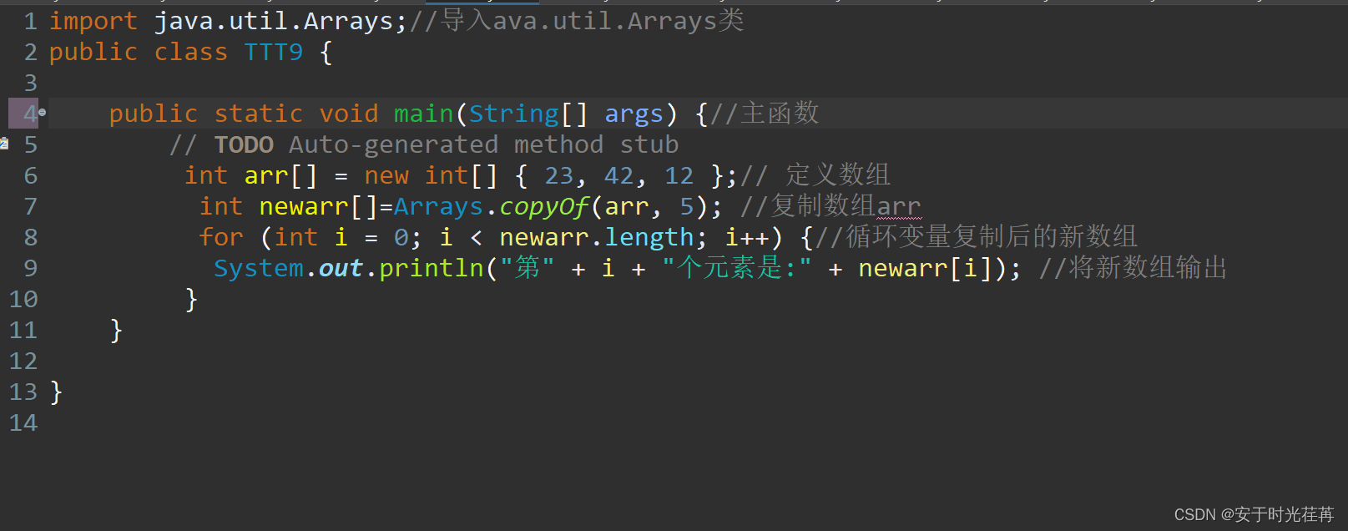Image resolution: width=1348 pixels, height=531 pixels.
Task: Click the 'i++' increment expression
Action: [746, 237]
